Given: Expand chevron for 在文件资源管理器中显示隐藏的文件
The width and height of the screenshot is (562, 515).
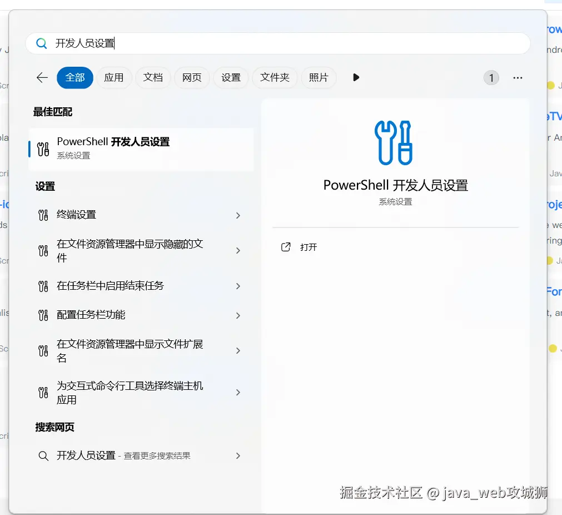Looking at the screenshot, I should [238, 251].
